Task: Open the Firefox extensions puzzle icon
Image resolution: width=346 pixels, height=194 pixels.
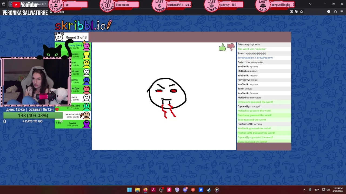Action: click(x=335, y=12)
